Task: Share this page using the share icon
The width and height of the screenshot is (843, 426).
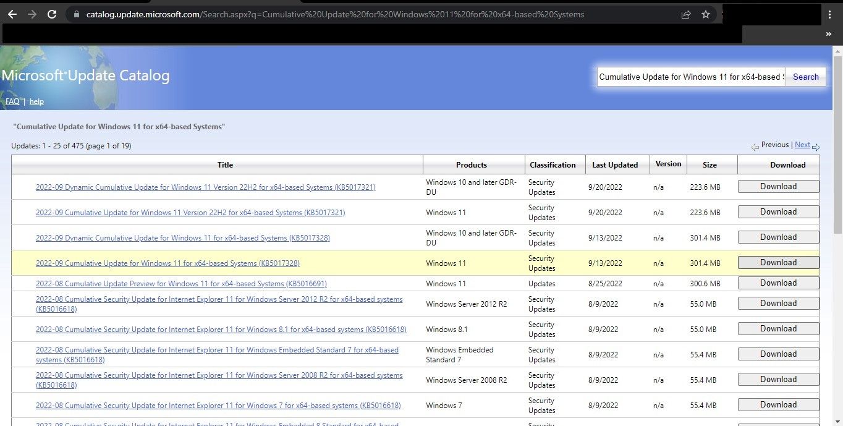Action: point(686,14)
